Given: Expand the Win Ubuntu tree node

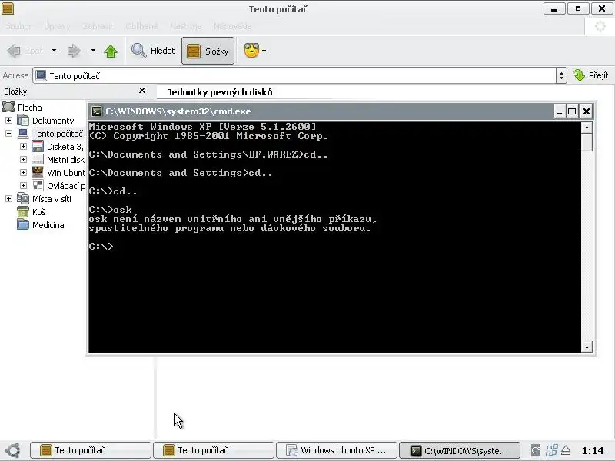Looking at the screenshot, I should [23, 172].
